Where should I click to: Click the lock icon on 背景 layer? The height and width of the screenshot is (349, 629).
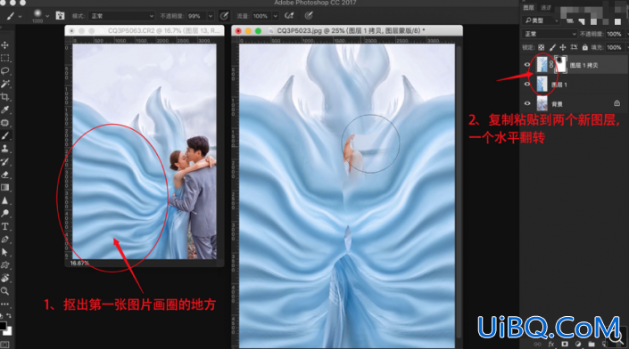(x=617, y=103)
